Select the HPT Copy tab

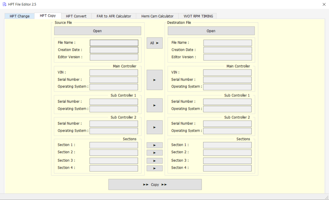[48, 15]
